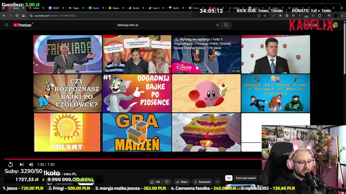Dislike the video thumbs-down
Screen dimensions: 346x194
(167, 182)
